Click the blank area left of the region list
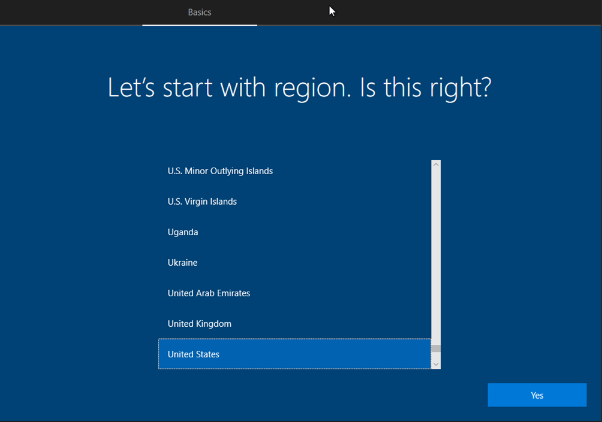The image size is (602, 422). tap(78, 263)
